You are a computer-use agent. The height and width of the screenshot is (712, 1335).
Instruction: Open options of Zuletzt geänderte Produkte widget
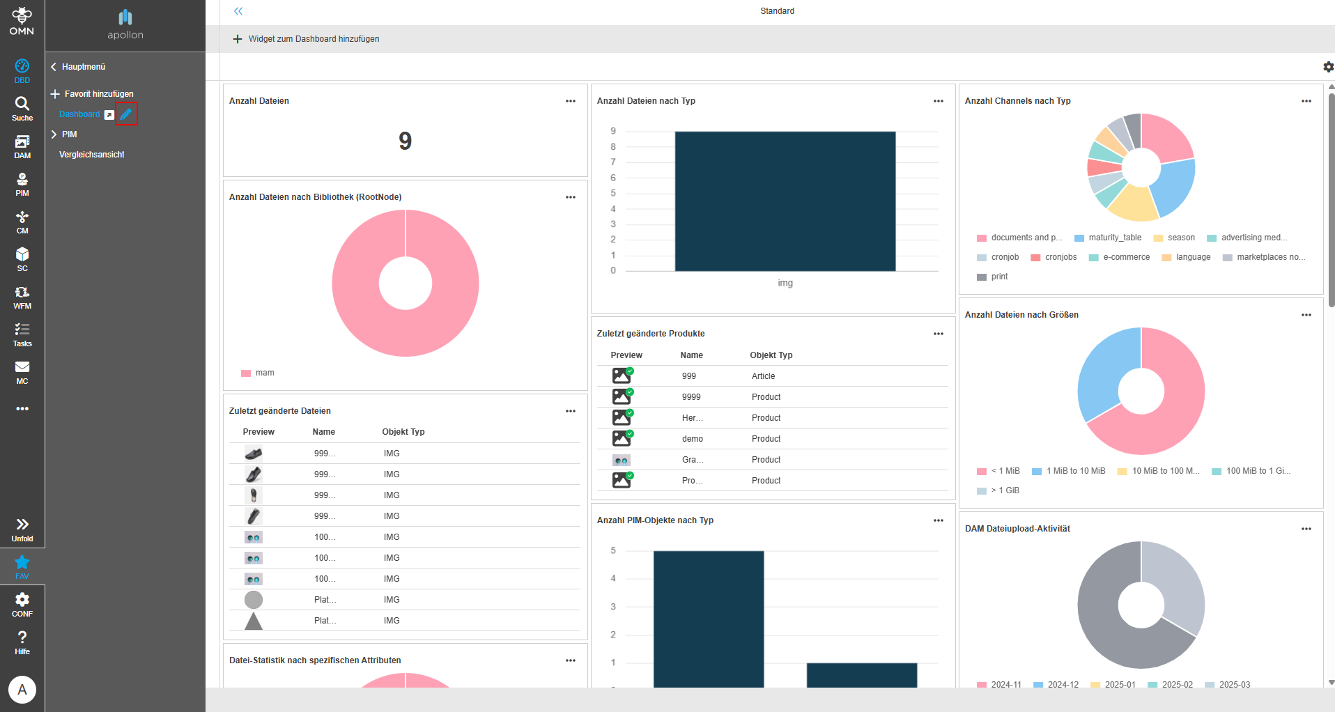point(939,334)
